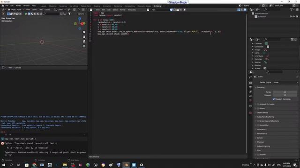The width and height of the screenshot is (300, 168).
Task: Click the zoom magnifier in the 3D viewport
Action: [84, 32]
